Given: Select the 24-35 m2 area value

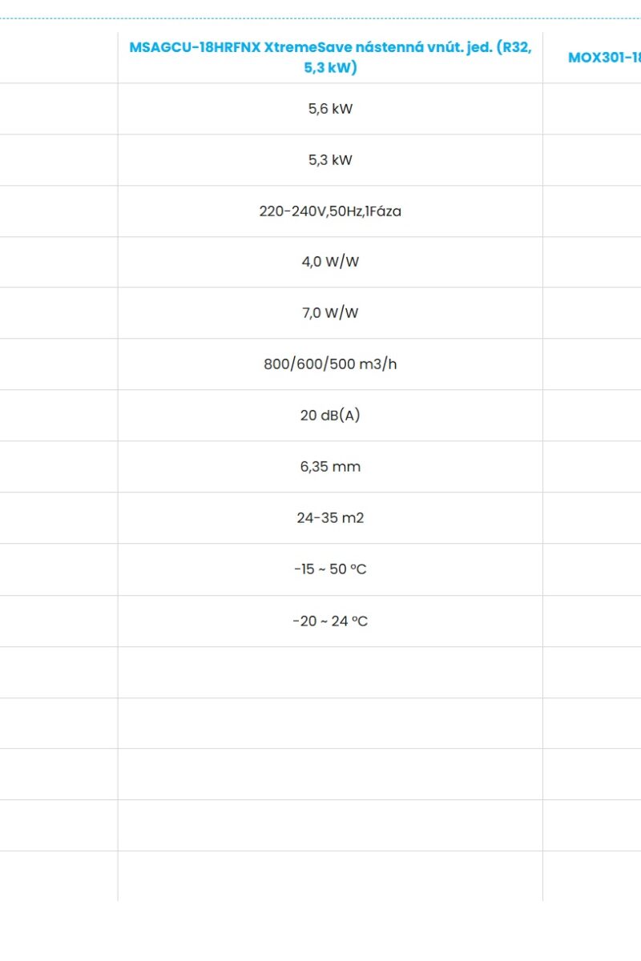Looking at the screenshot, I should 330,518.
